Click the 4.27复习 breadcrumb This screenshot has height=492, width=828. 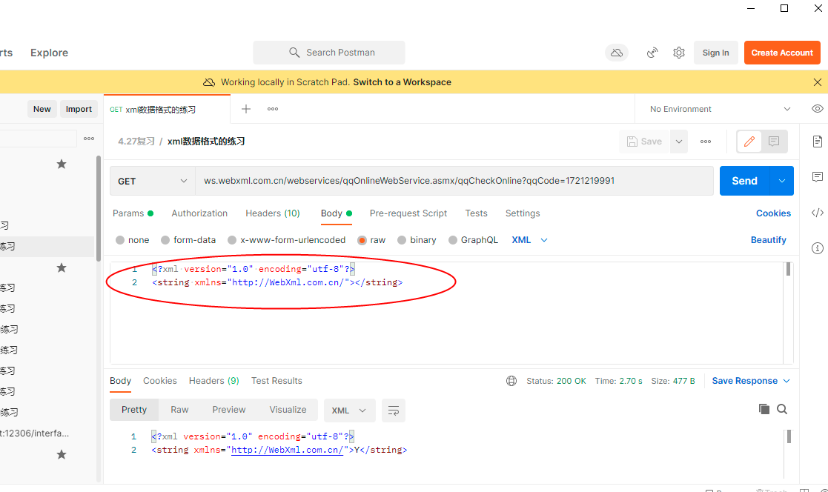136,142
